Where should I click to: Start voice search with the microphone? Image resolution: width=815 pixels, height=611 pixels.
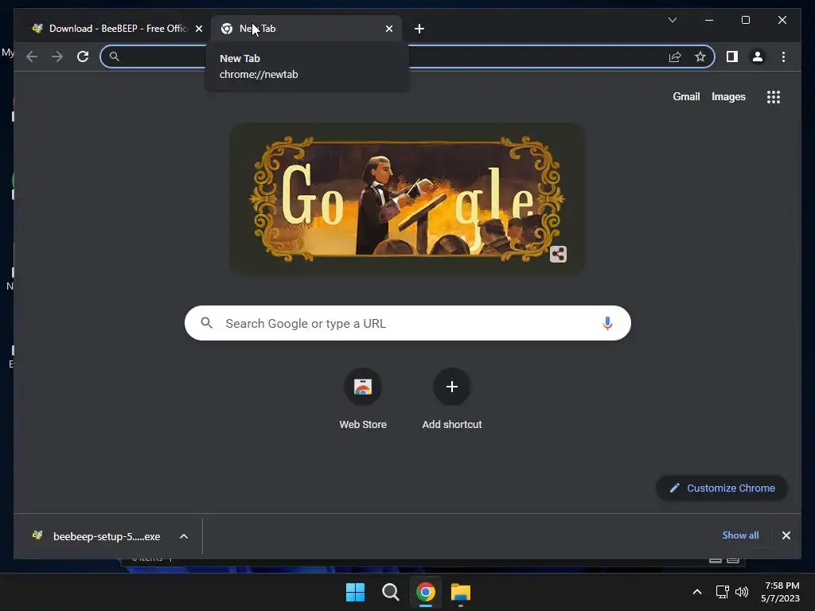607,323
